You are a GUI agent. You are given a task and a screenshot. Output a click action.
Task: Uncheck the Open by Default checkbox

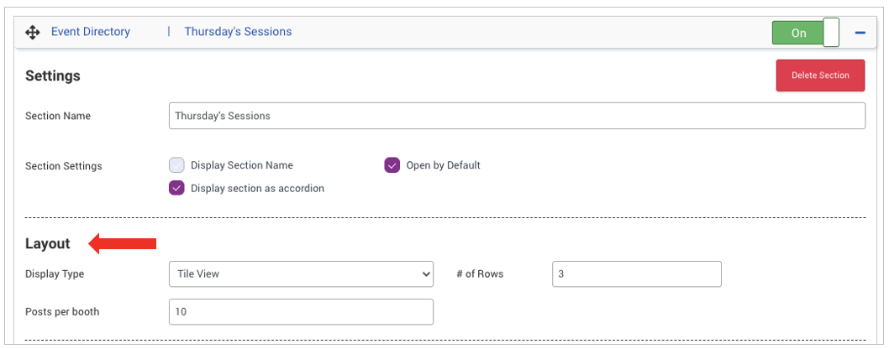coord(392,165)
